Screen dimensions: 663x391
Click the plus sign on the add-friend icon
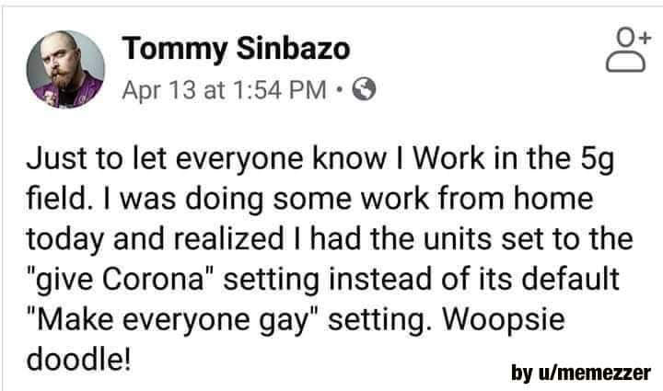[x=644, y=38]
